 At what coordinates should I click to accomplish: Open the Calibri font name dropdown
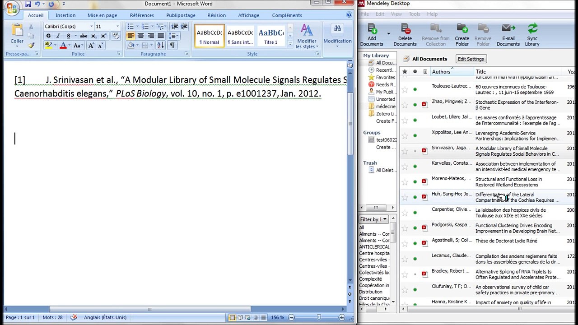coord(91,27)
